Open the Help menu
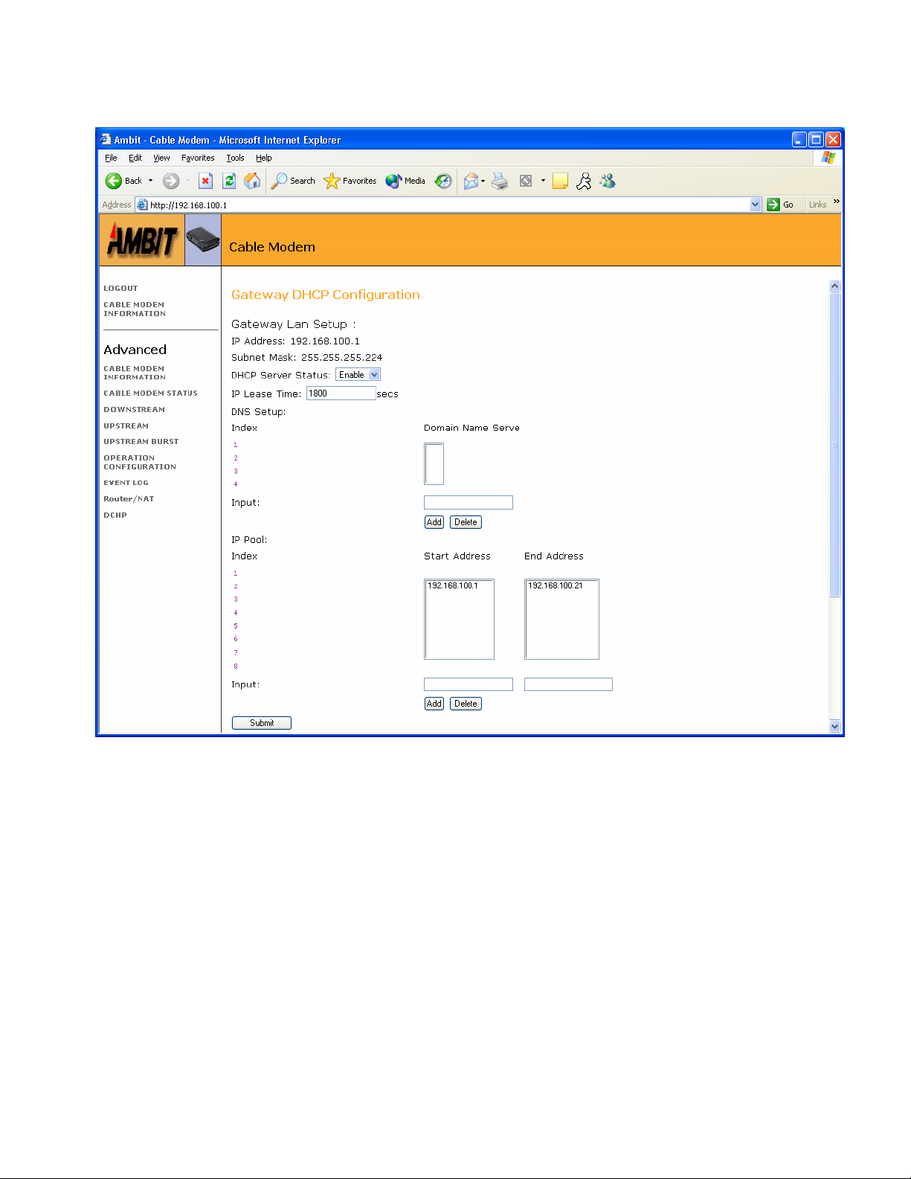The image size is (911, 1179). 264,158
